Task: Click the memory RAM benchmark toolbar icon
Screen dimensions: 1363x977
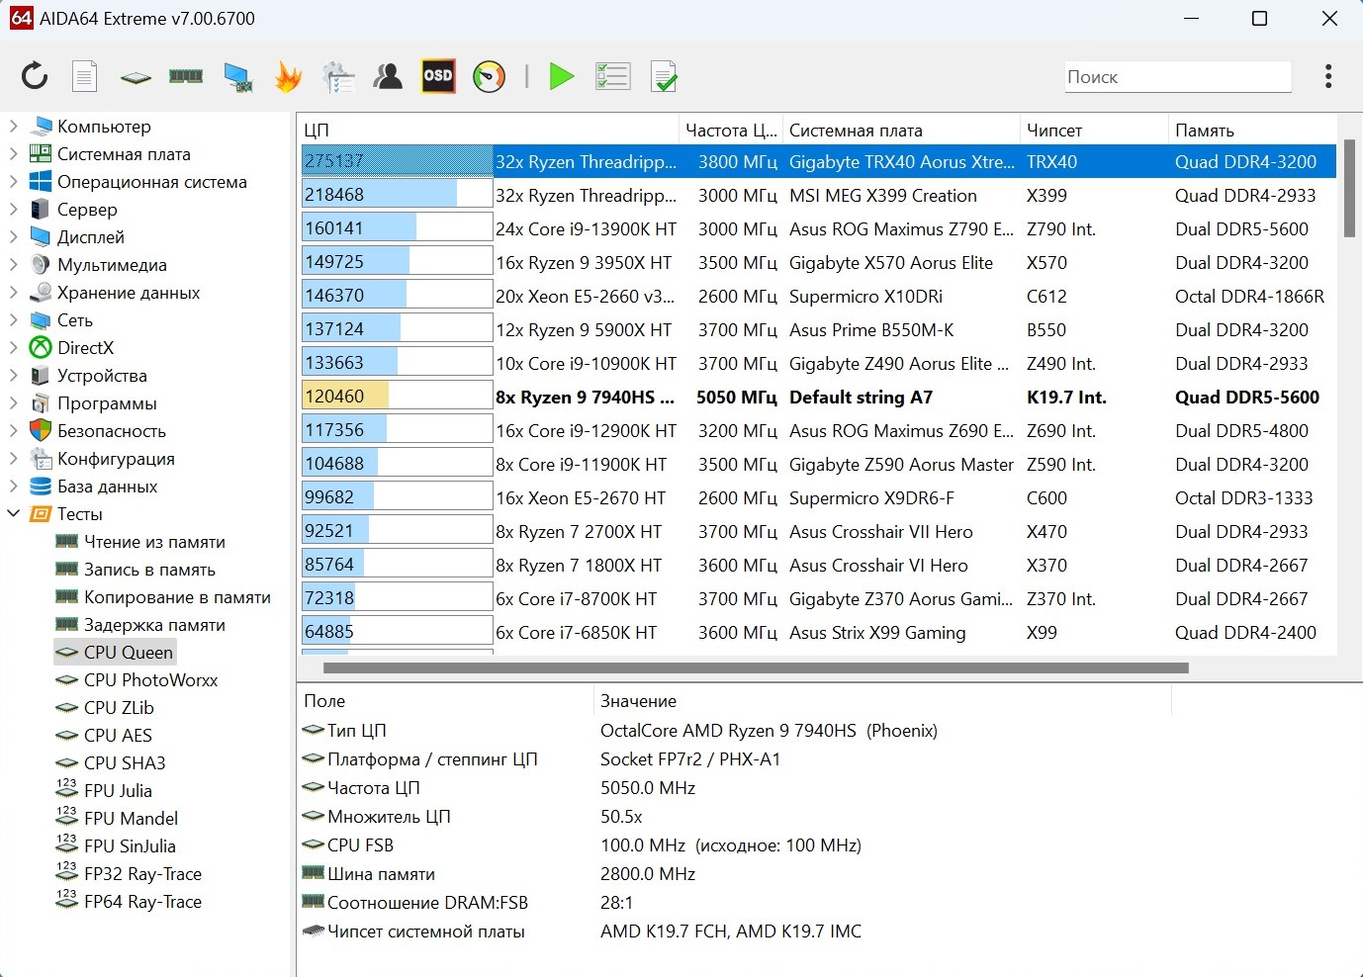Action: tap(186, 76)
